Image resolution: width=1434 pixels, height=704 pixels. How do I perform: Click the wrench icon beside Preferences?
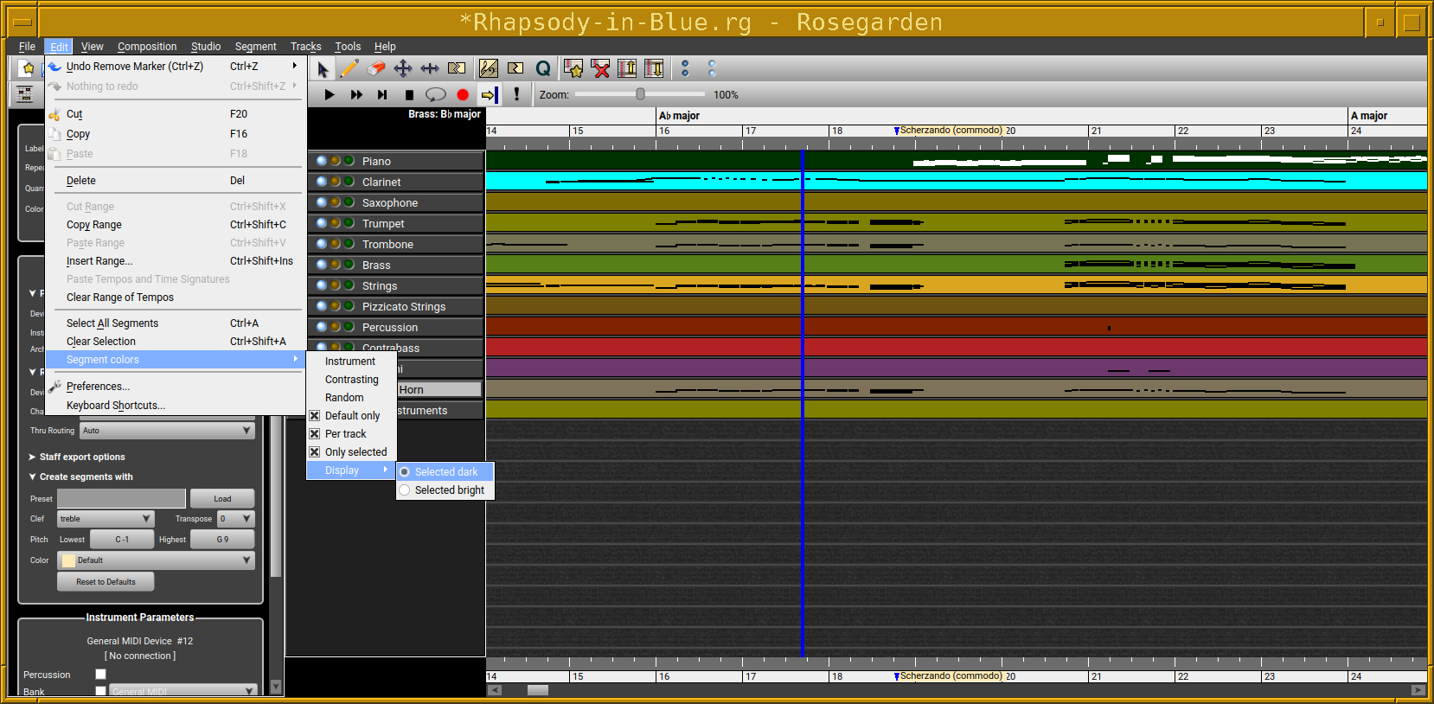click(54, 386)
